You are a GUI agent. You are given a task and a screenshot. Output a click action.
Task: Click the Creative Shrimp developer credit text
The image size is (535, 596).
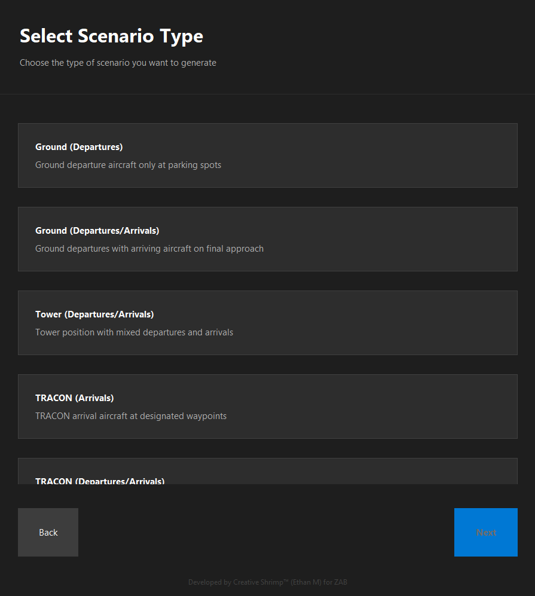pyautogui.click(x=267, y=582)
